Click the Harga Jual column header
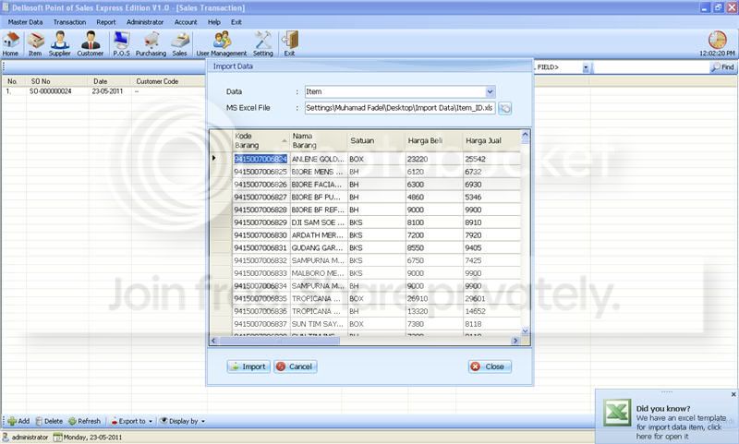The width and height of the screenshot is (739, 444). tap(491, 141)
